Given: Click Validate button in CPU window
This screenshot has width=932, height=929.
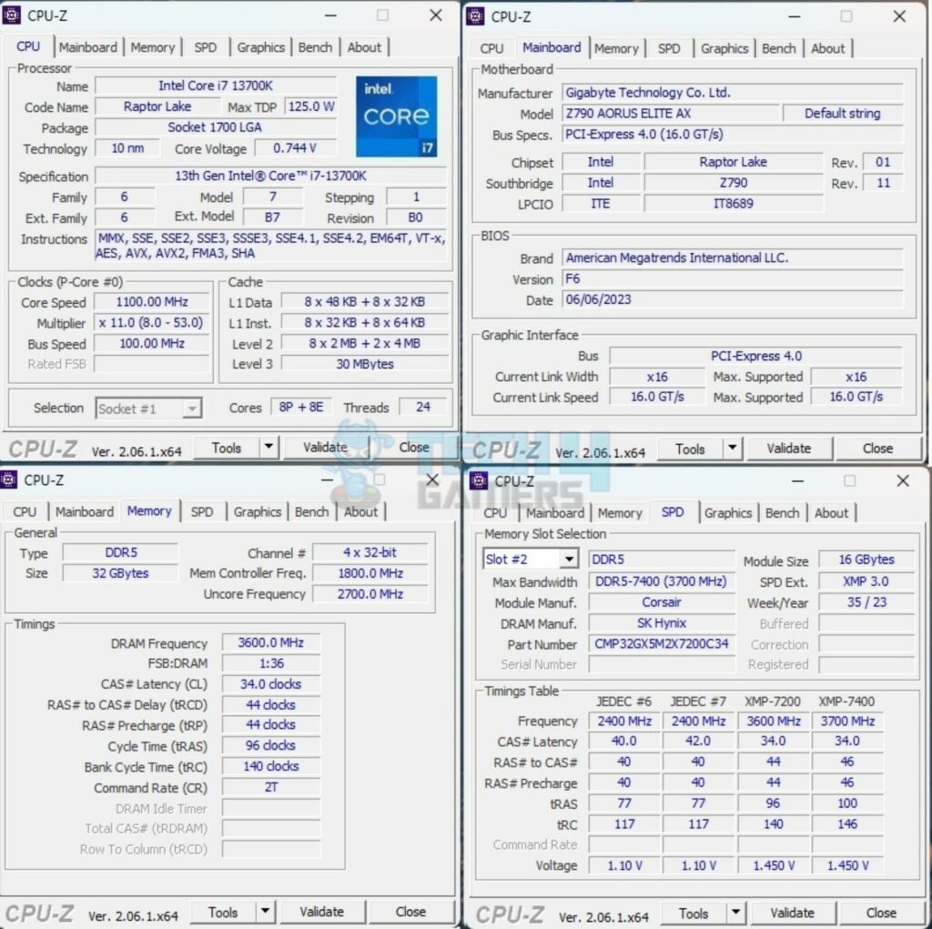Looking at the screenshot, I should pyautogui.click(x=325, y=447).
